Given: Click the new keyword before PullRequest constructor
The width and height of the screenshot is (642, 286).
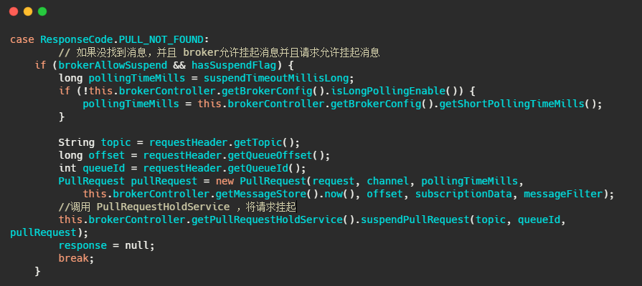Looking at the screenshot, I should tap(225, 181).
